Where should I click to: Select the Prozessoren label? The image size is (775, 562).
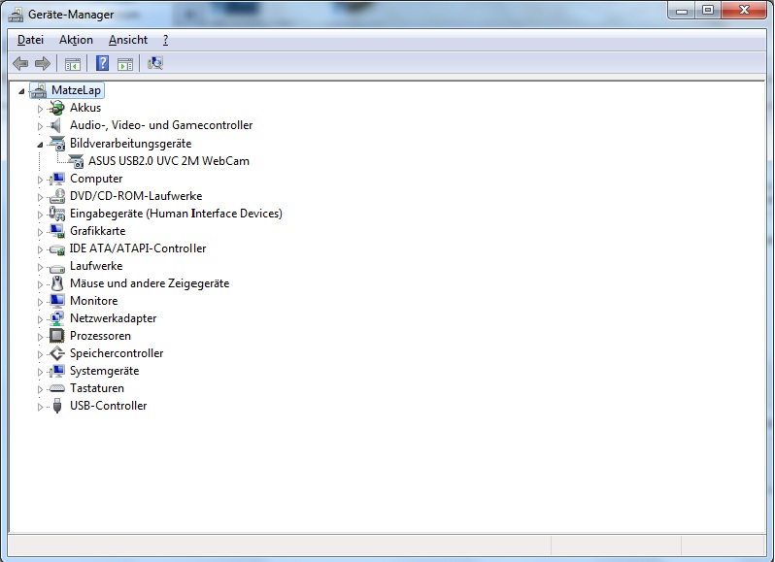click(100, 336)
